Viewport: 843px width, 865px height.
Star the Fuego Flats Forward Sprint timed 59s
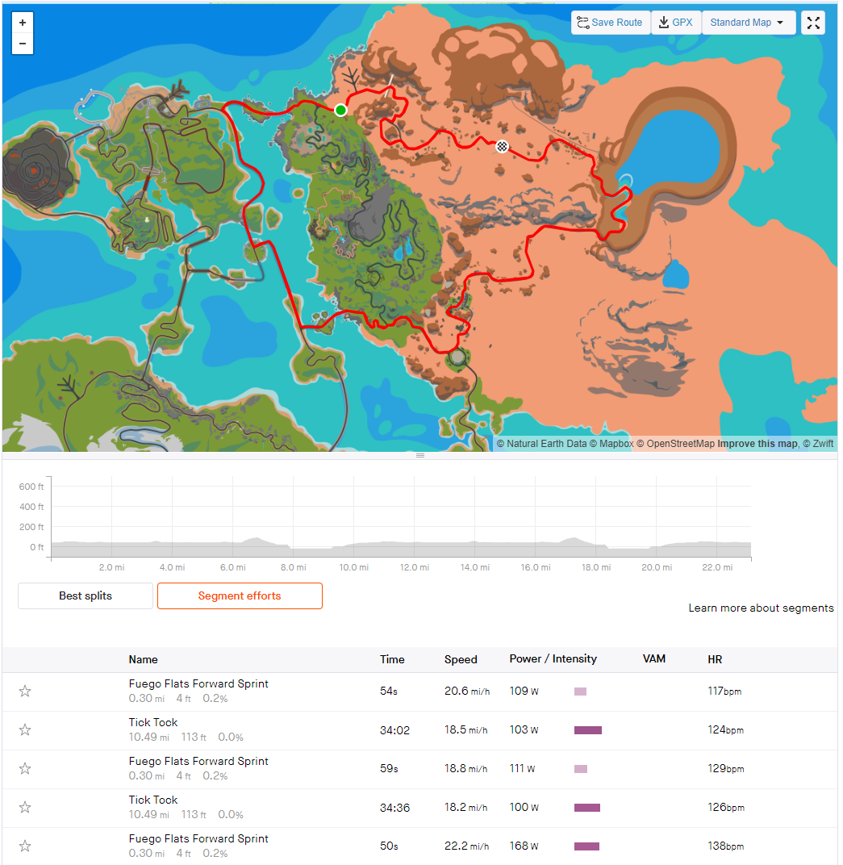point(25,768)
